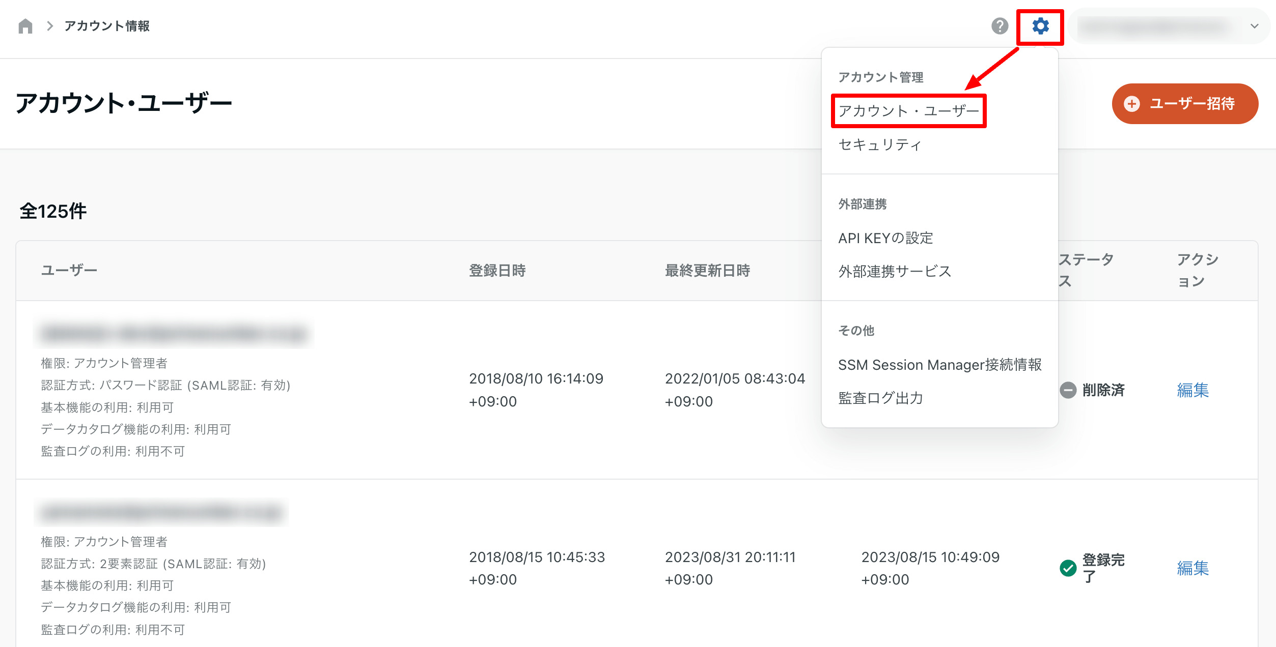Click the ユーザー column header
Image resolution: width=1276 pixels, height=647 pixels.
click(69, 271)
